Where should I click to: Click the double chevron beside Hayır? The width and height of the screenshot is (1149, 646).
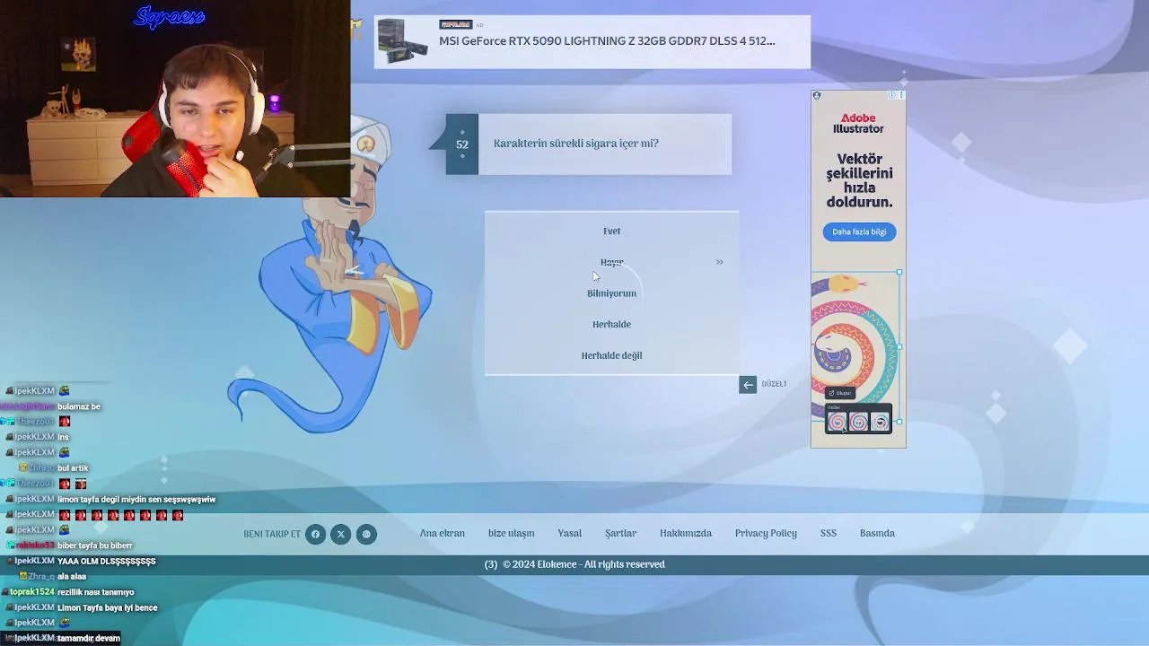click(x=719, y=262)
